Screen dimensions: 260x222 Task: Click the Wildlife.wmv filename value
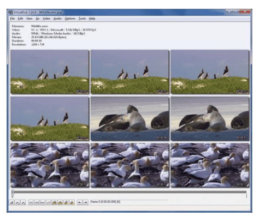39,26
